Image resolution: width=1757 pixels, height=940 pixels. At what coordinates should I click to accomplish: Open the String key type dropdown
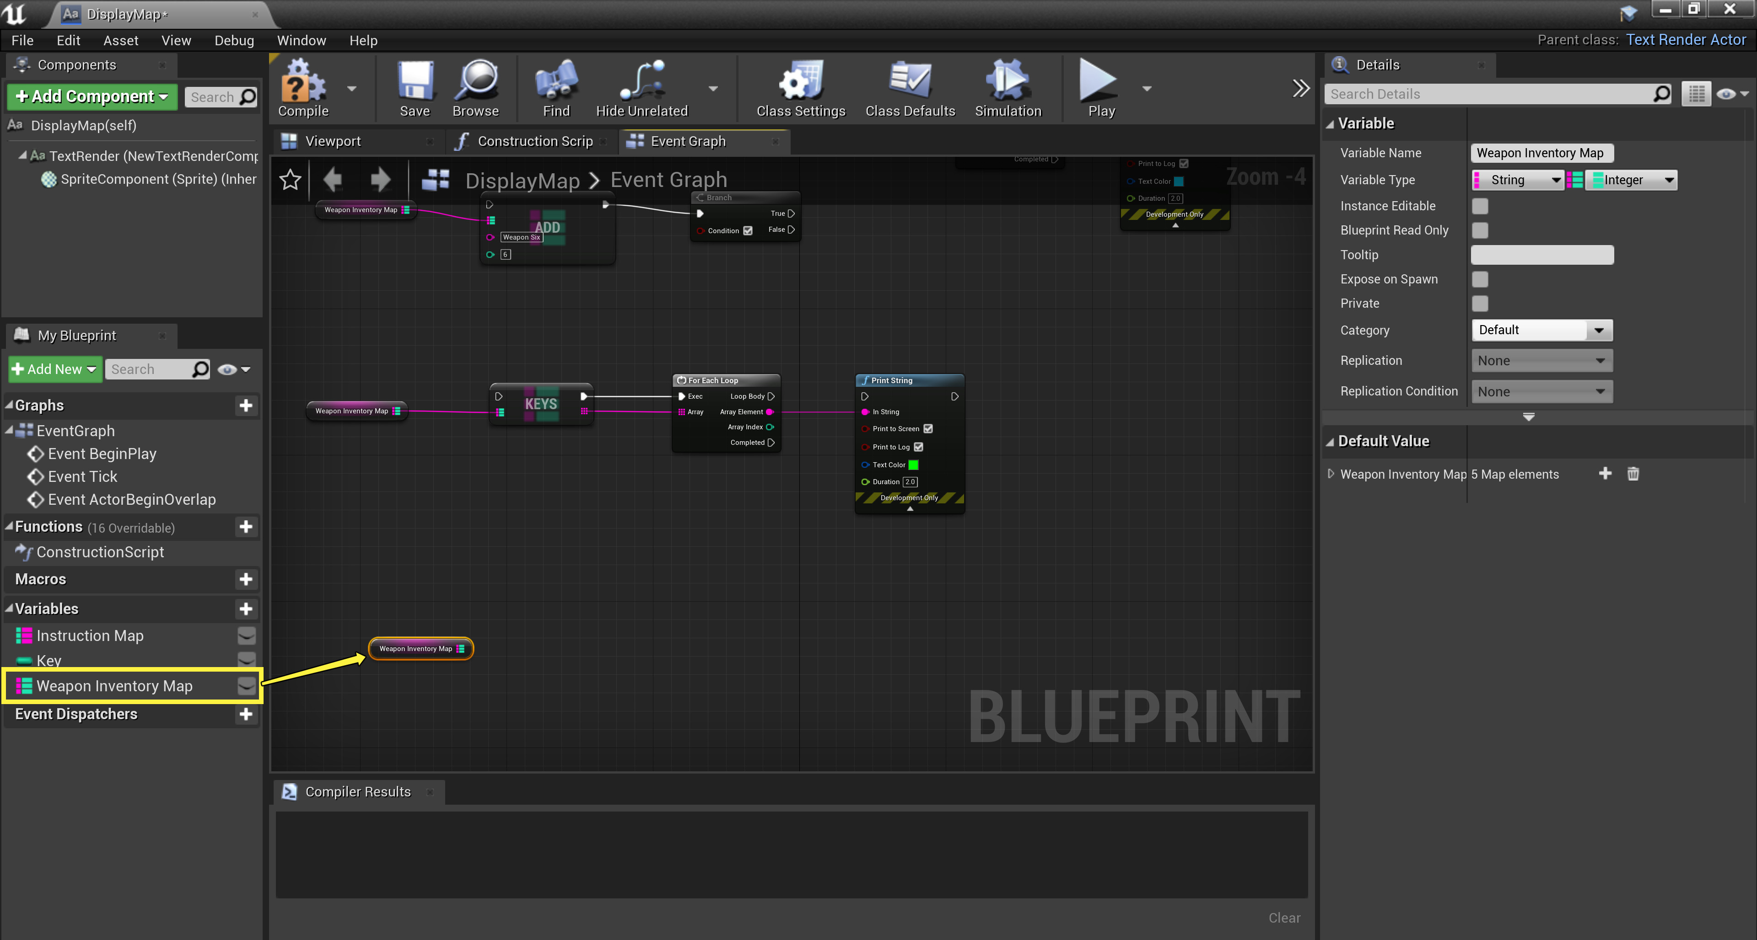(x=1518, y=181)
